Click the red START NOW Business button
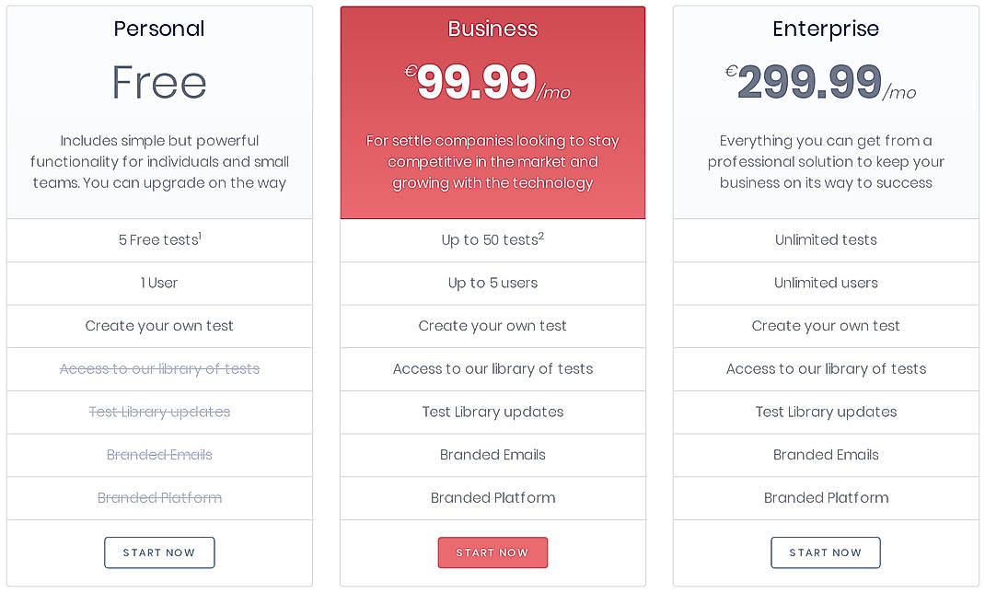The width and height of the screenshot is (985, 593). click(x=492, y=552)
